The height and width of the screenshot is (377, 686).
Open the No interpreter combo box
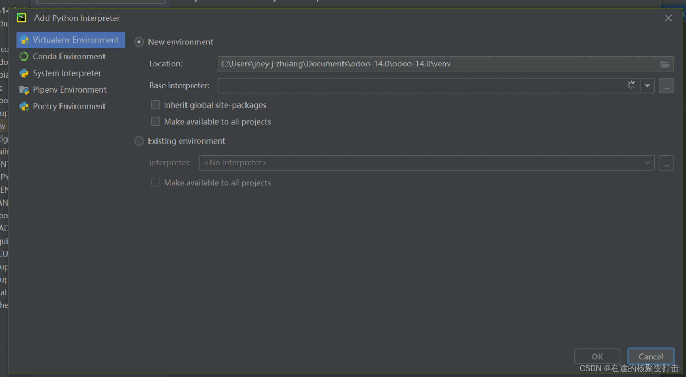pyautogui.click(x=427, y=163)
